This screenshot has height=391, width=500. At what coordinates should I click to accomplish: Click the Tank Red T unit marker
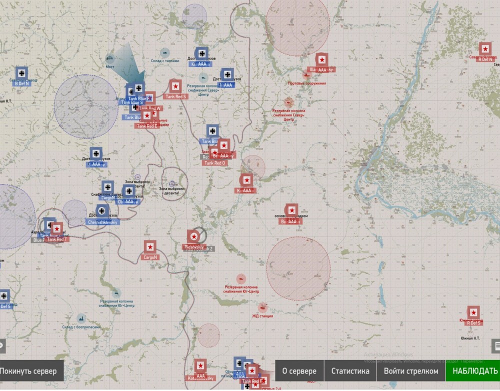pos(57,229)
